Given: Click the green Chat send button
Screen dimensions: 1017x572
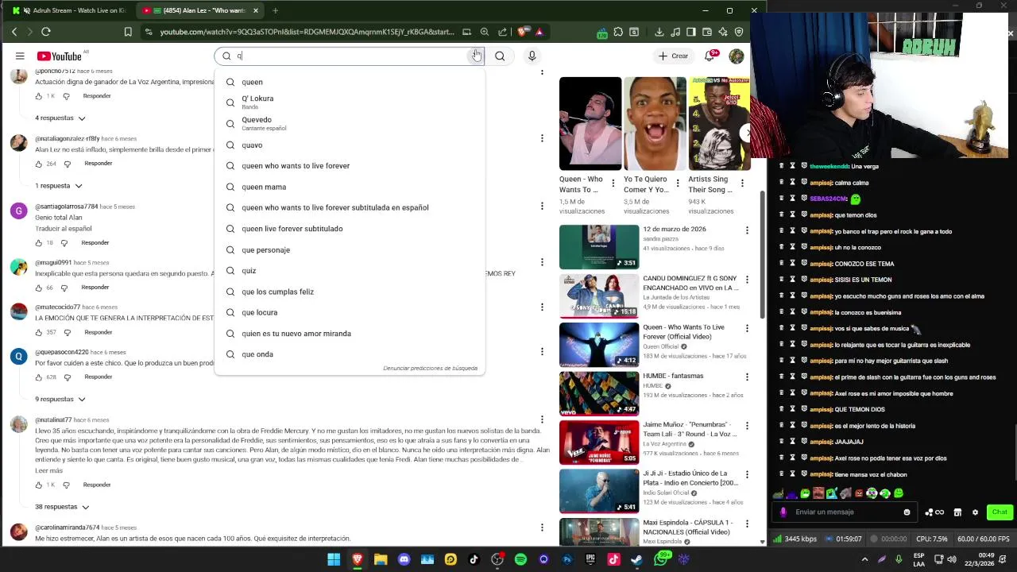Looking at the screenshot, I should click(999, 512).
